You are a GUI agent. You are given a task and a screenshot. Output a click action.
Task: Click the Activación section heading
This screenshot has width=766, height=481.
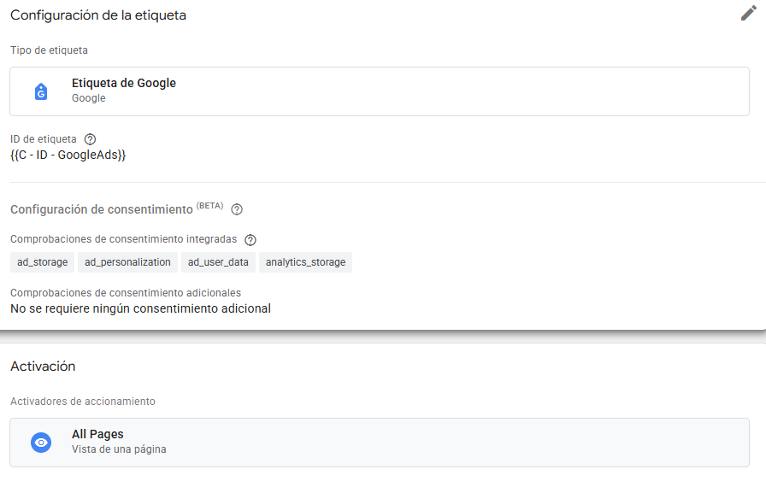[x=43, y=367]
